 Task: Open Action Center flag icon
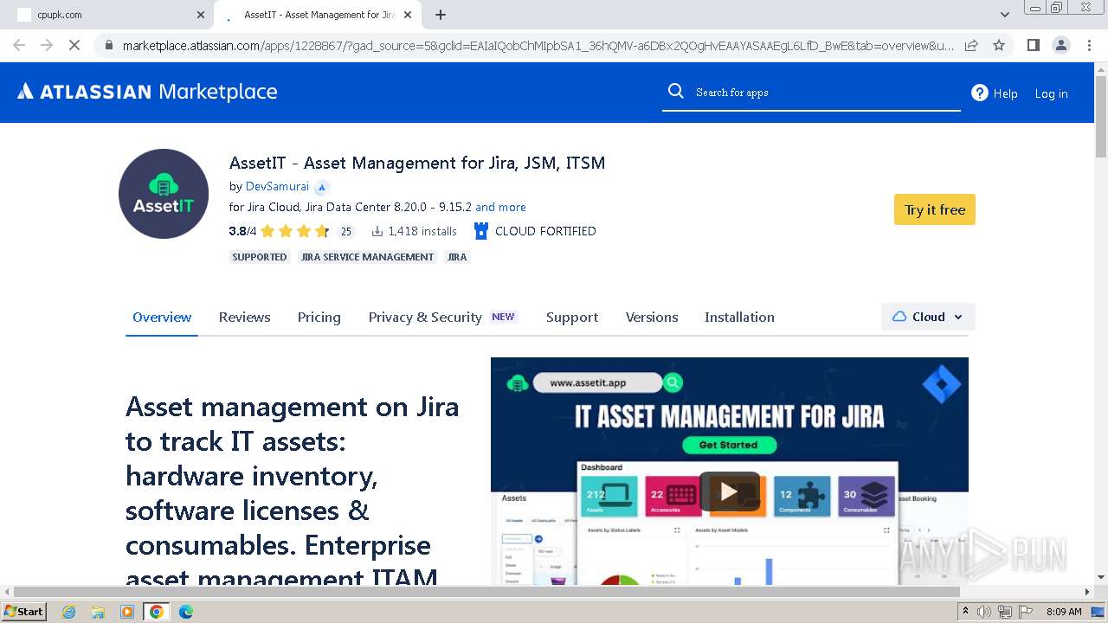(1027, 612)
